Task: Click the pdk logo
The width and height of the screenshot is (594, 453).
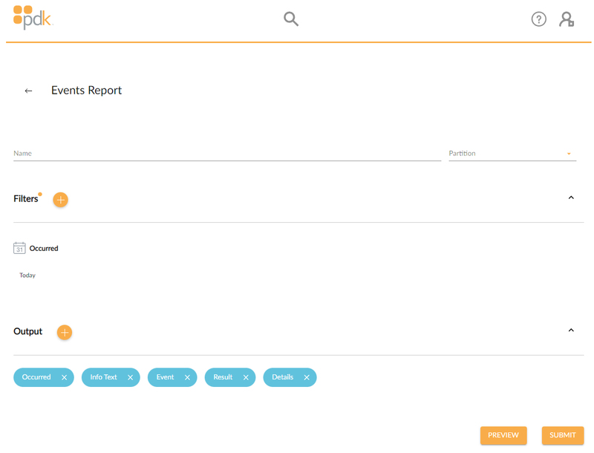Action: (x=33, y=17)
